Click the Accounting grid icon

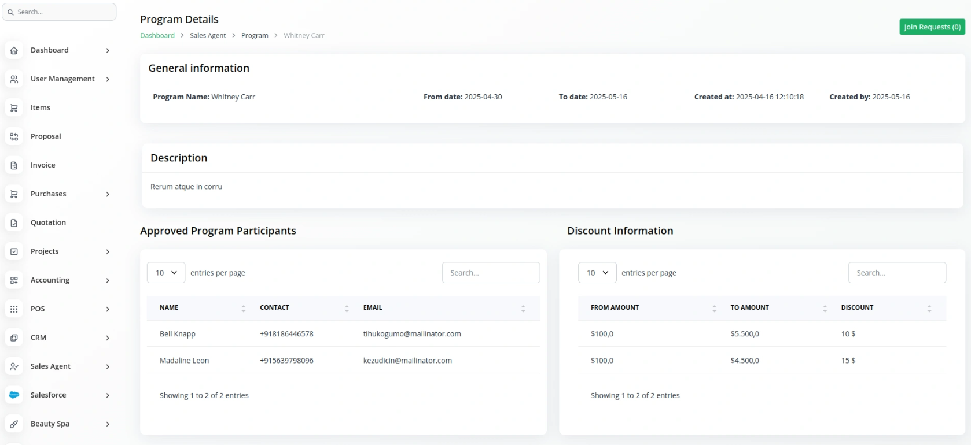click(x=14, y=280)
